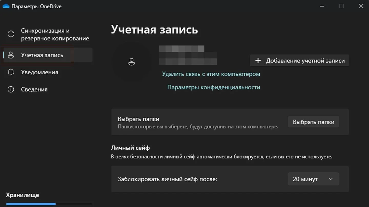The width and height of the screenshot is (369, 207).
Task: Click the bell icon for Уведомления
Action: pyautogui.click(x=11, y=72)
